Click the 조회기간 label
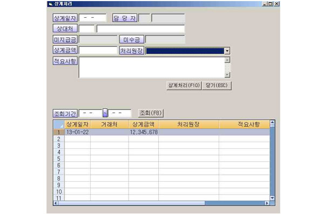324x214 pixels. [65, 113]
